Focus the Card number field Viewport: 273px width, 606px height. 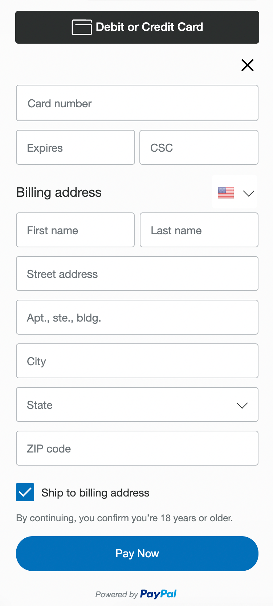(137, 103)
